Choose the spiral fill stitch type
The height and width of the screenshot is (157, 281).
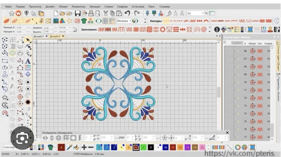(204, 29)
